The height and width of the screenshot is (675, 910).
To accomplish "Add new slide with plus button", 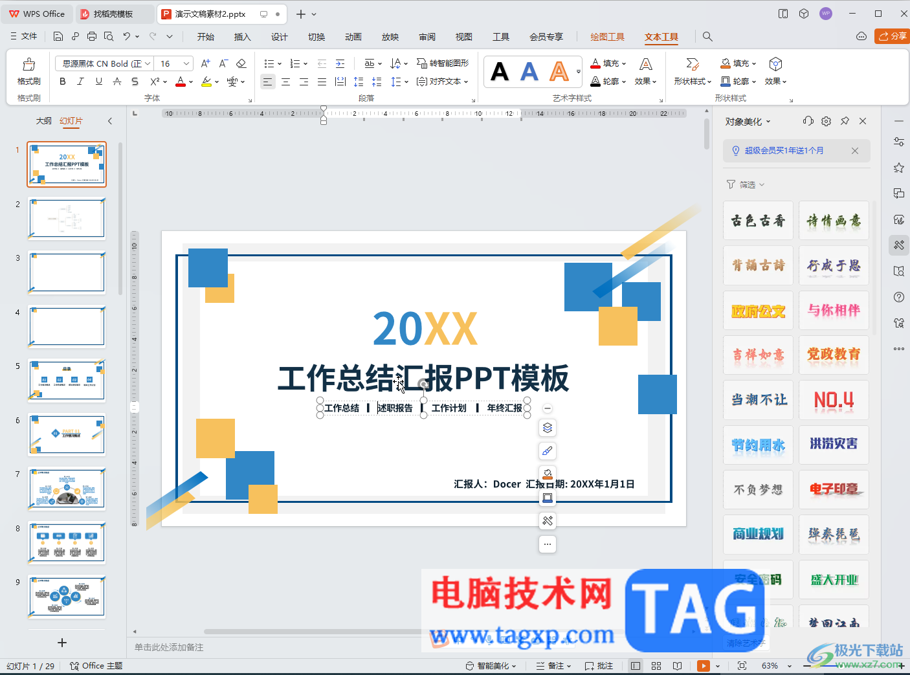I will click(62, 643).
